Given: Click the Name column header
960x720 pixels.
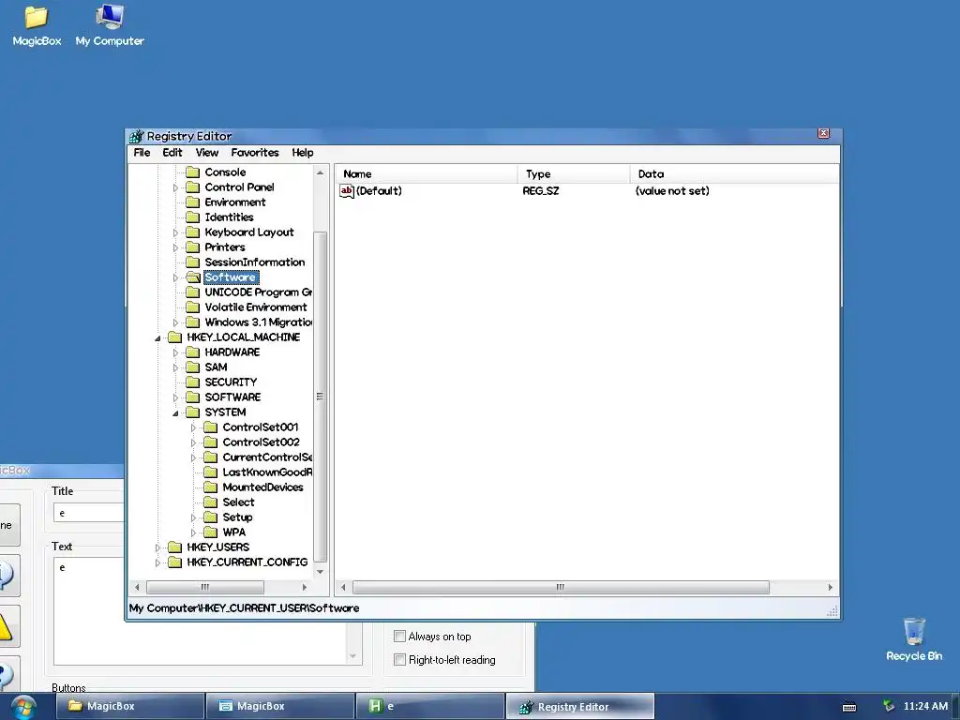Looking at the screenshot, I should coord(427,173).
